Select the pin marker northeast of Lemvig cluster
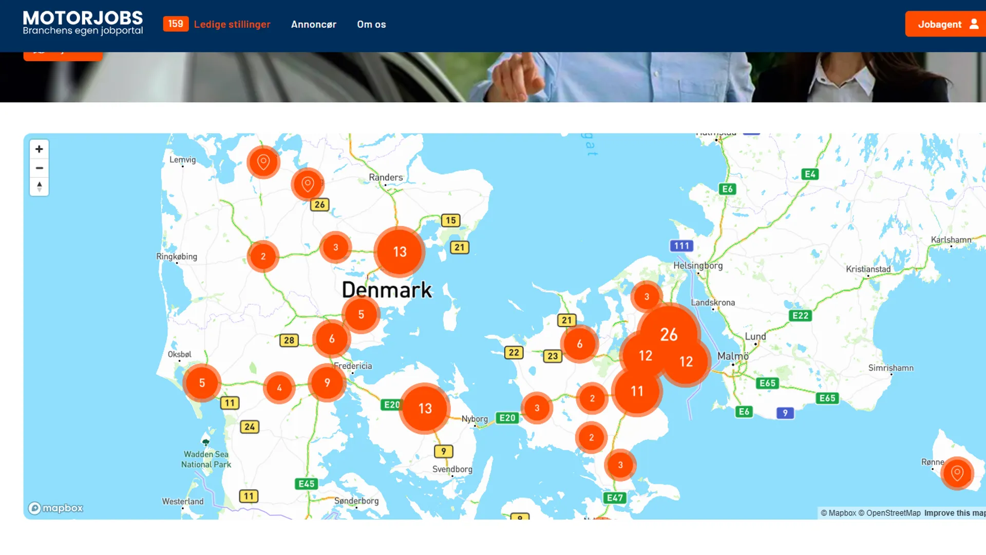This screenshot has height=555, width=986. [308, 184]
